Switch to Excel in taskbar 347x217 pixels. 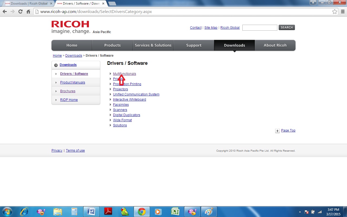coord(175,212)
